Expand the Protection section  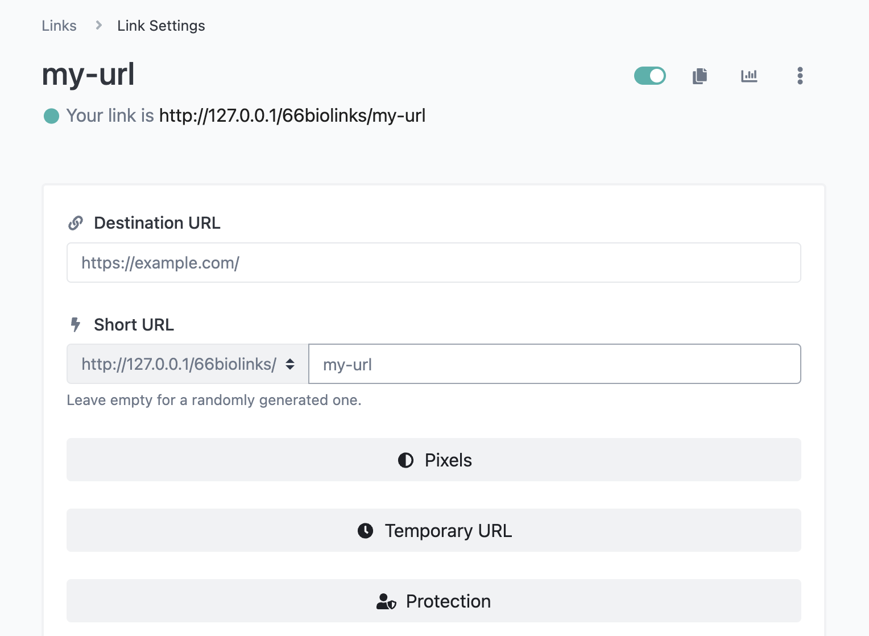[x=433, y=601]
